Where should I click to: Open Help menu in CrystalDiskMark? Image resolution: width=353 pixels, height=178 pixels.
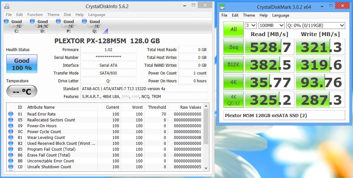tap(263, 15)
